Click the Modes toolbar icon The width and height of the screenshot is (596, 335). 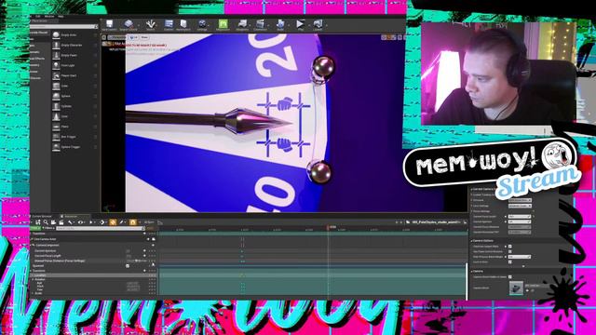click(x=151, y=25)
